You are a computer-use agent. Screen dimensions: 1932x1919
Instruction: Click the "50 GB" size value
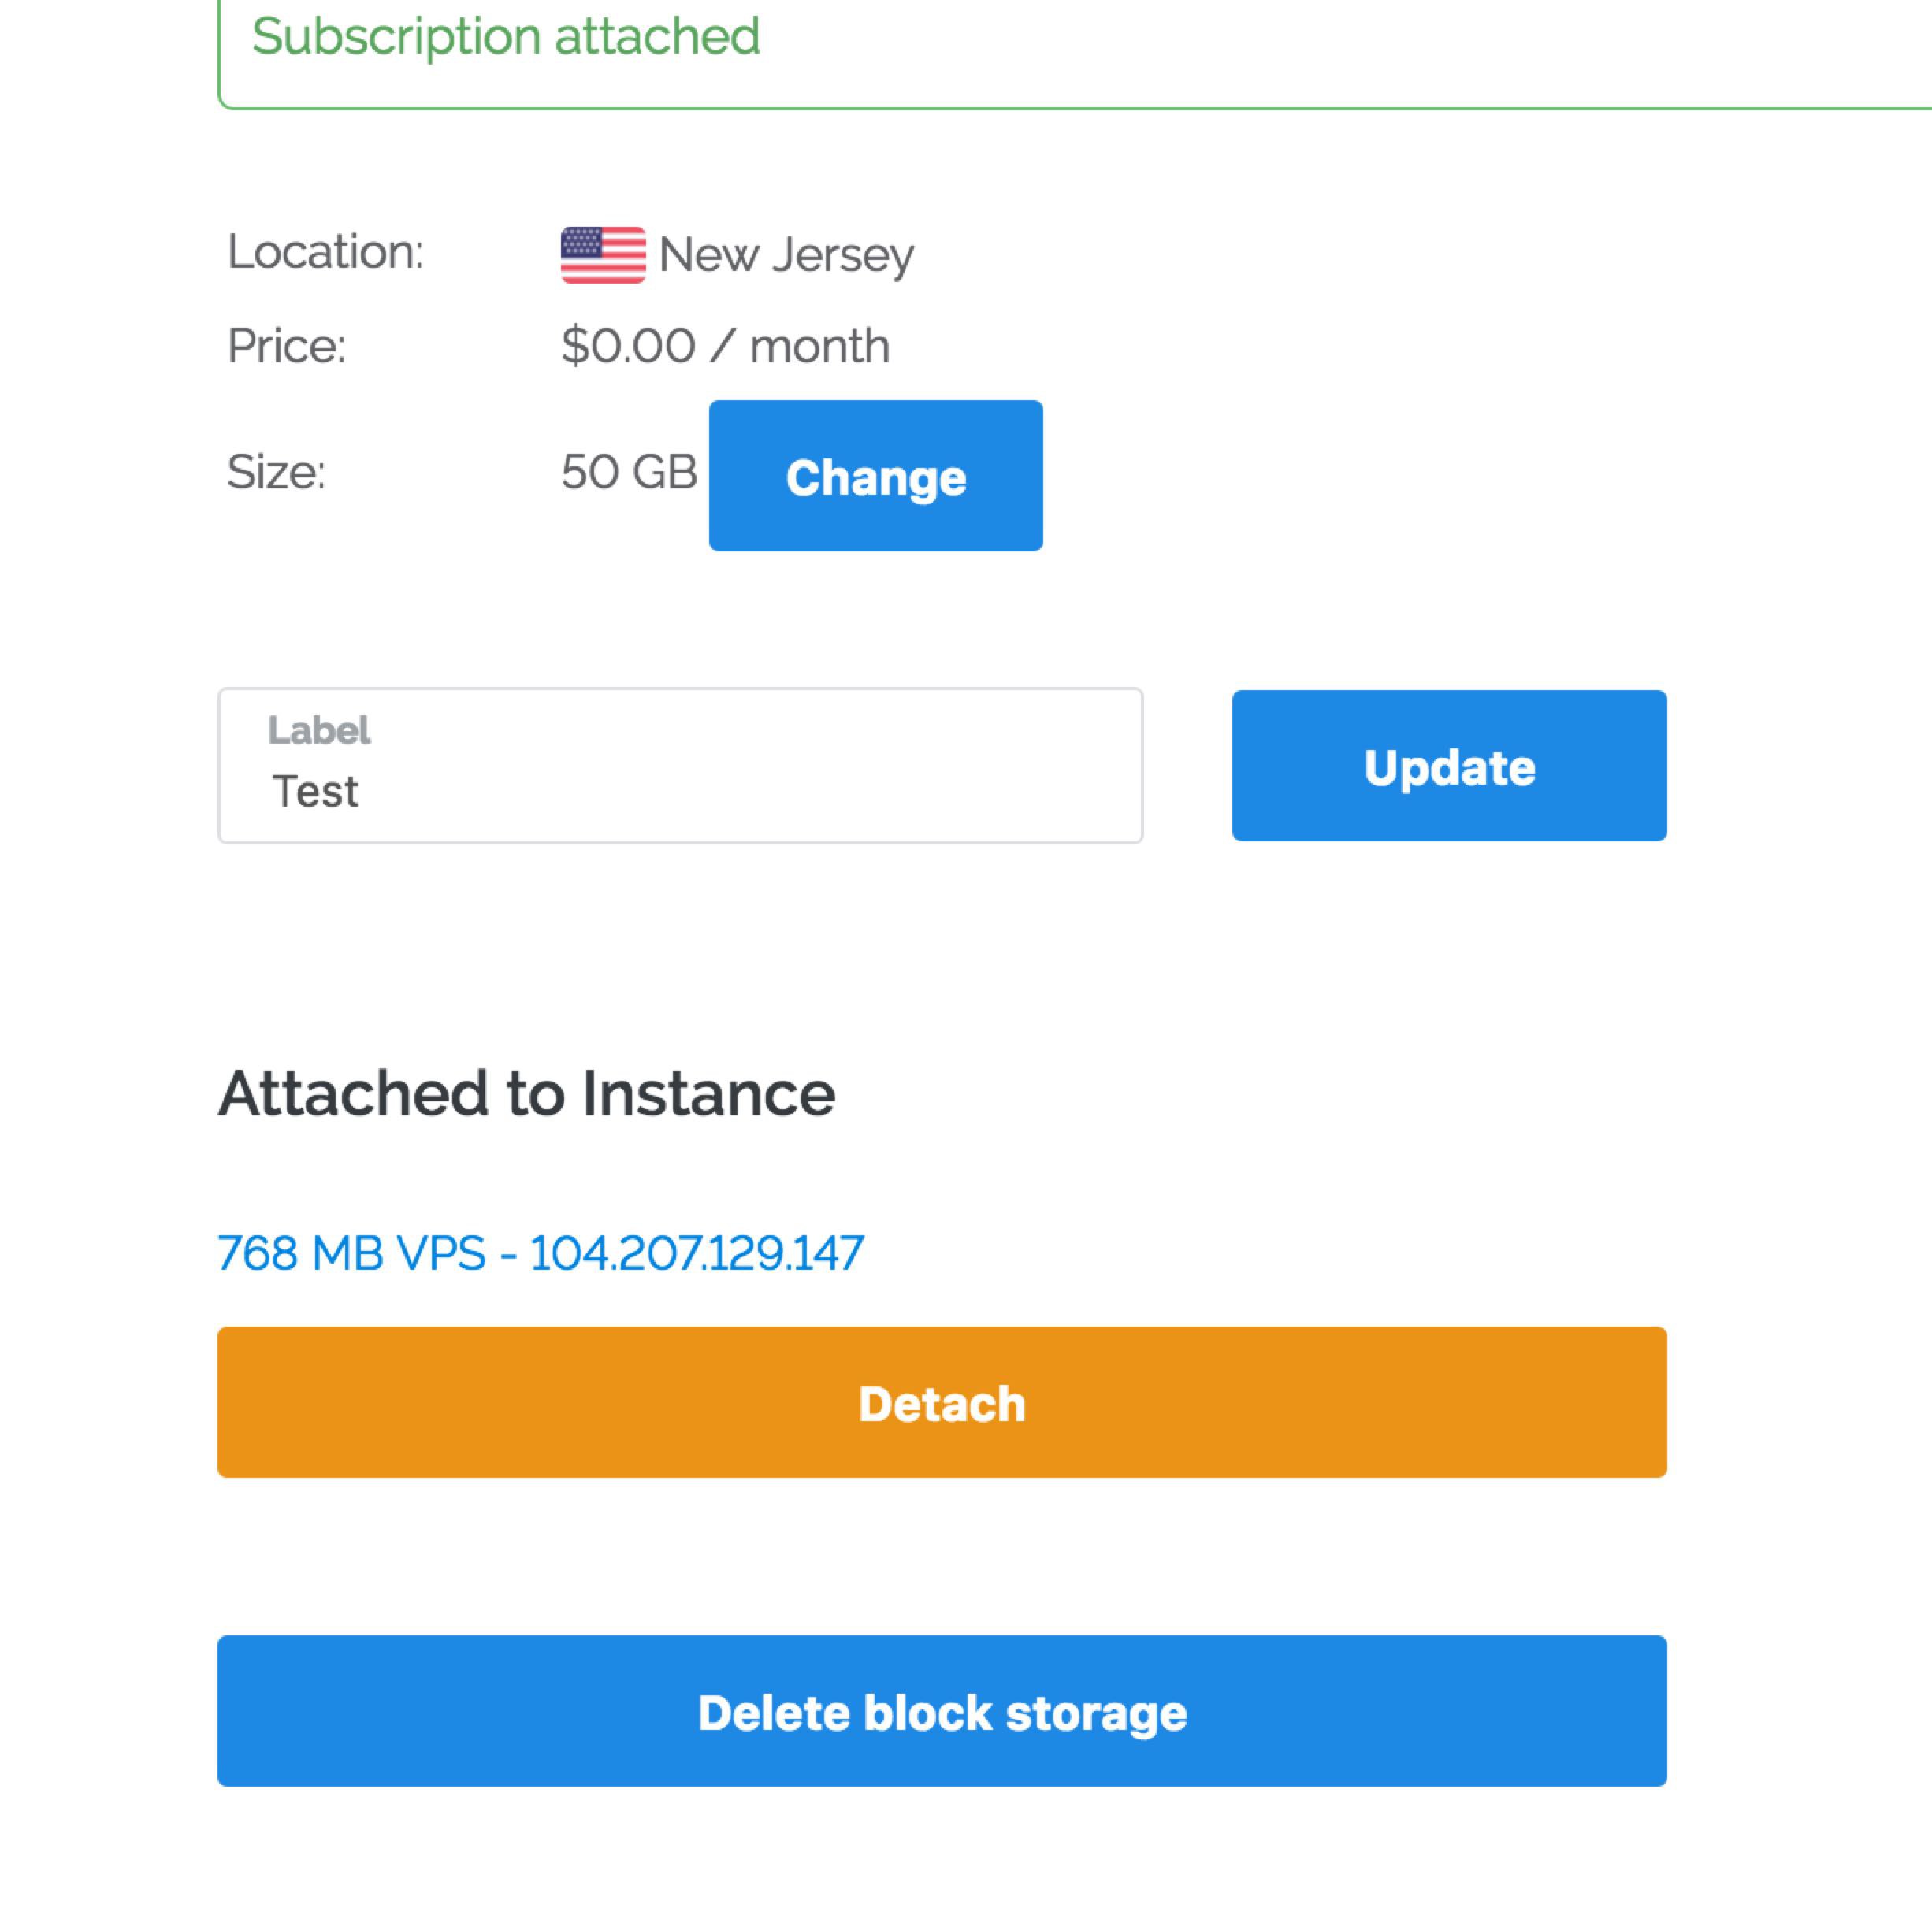[628, 472]
